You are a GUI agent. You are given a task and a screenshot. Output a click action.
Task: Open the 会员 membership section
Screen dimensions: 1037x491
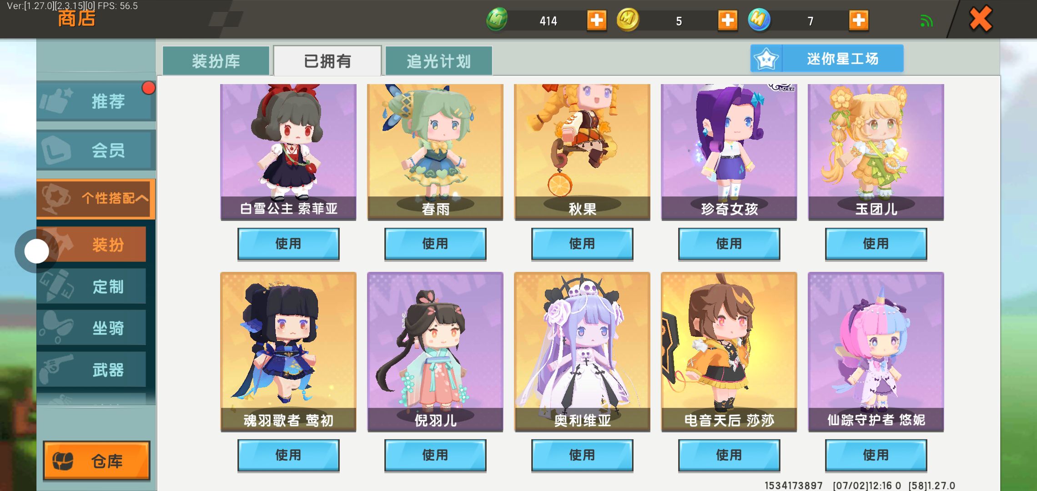[x=96, y=150]
